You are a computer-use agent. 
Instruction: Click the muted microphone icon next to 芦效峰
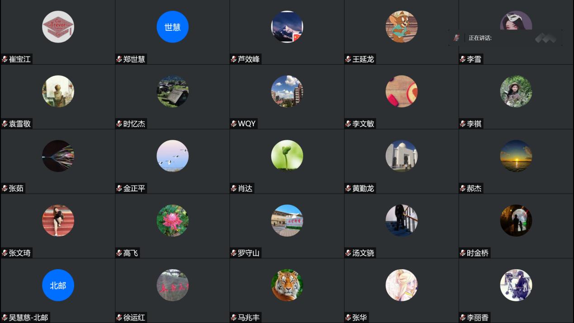pyautogui.click(x=234, y=59)
